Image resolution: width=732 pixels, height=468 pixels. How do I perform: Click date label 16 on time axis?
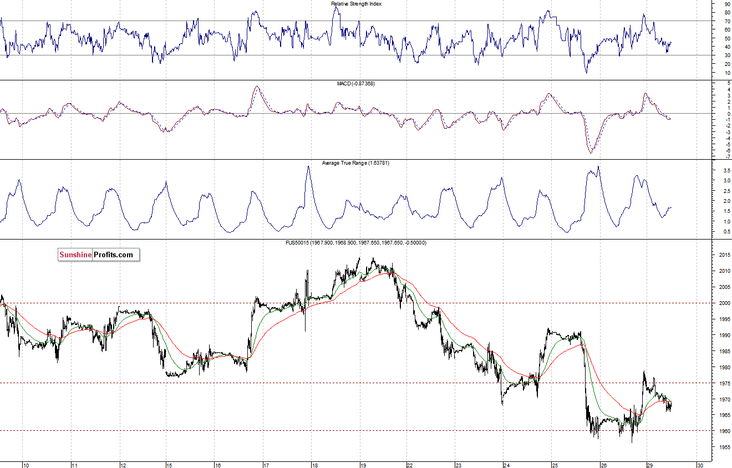click(x=218, y=465)
